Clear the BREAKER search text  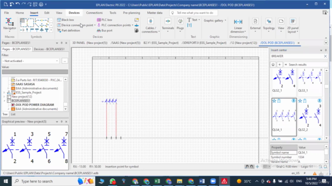(x=325, y=56)
